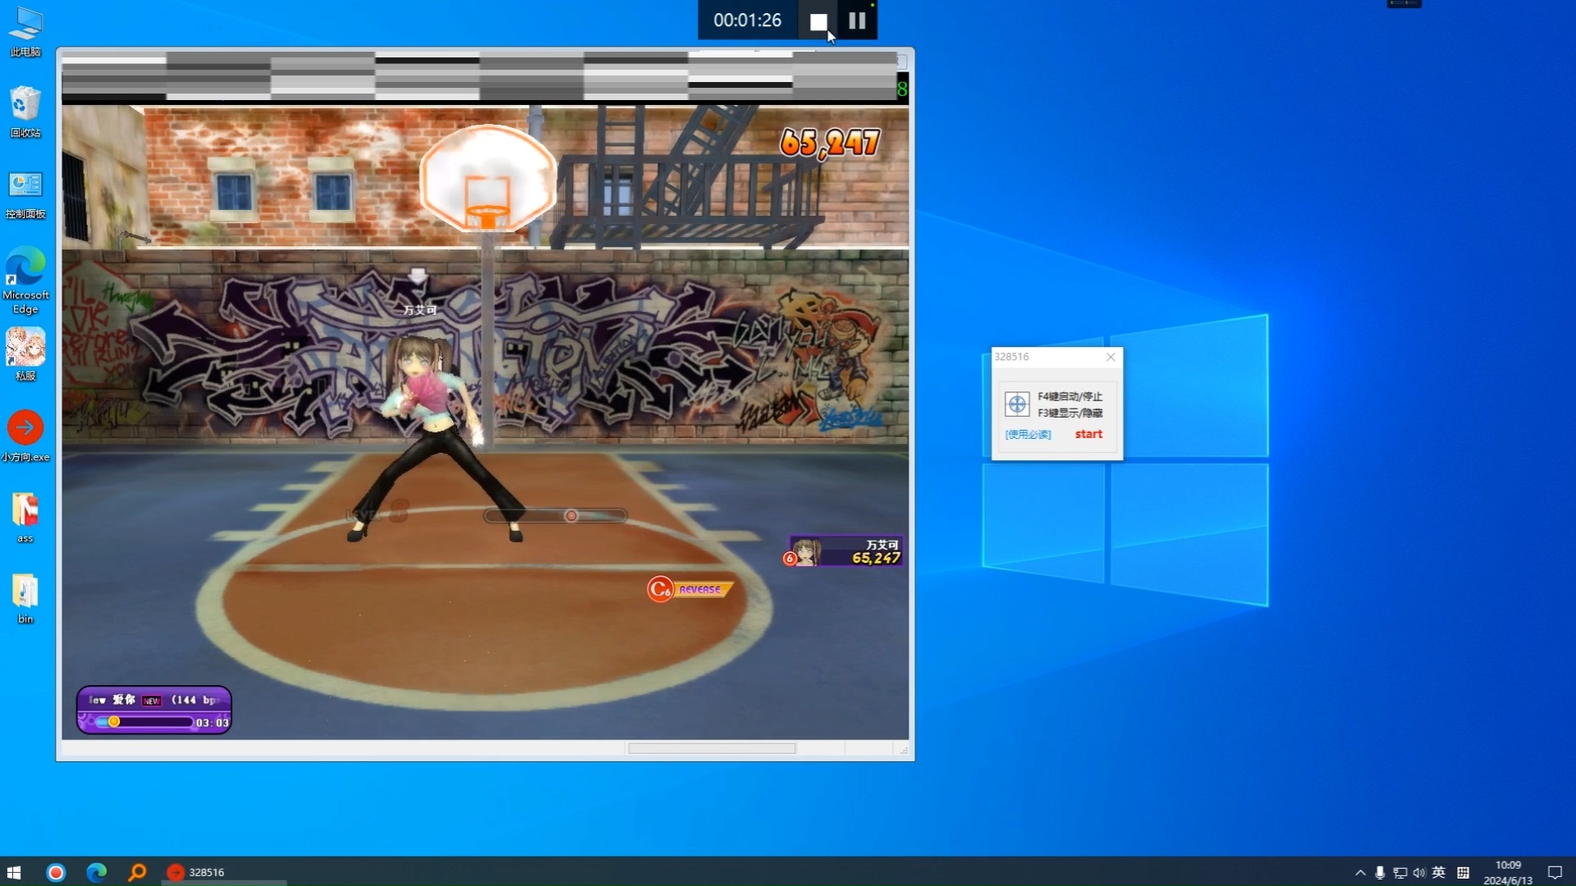Open the ass archive on the desktop
The height and width of the screenshot is (886, 1576).
25,518
